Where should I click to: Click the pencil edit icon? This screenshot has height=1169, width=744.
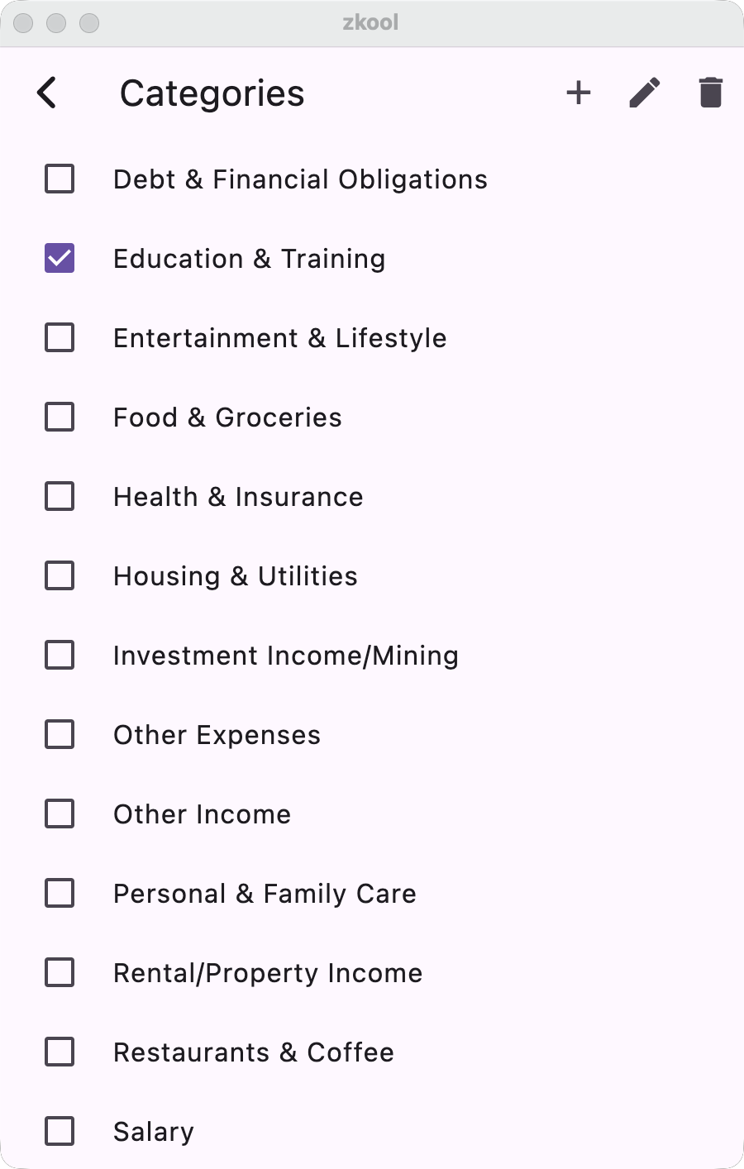[645, 93]
